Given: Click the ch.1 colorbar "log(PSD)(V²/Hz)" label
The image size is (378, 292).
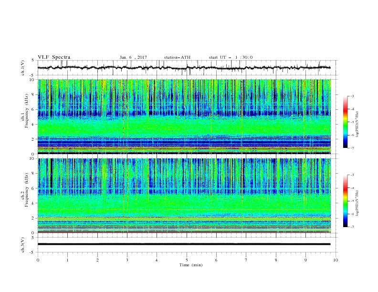Looking at the screenshot, I should pyautogui.click(x=357, y=125).
